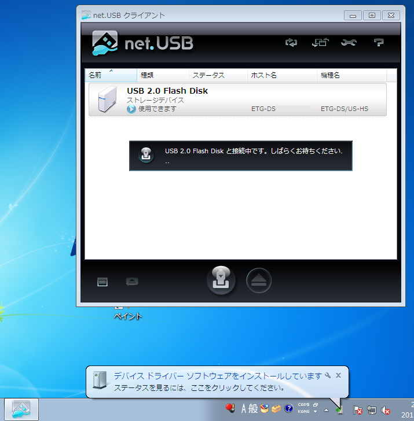Switch to list view icon at bottom left
414x421 pixels.
coord(102,282)
